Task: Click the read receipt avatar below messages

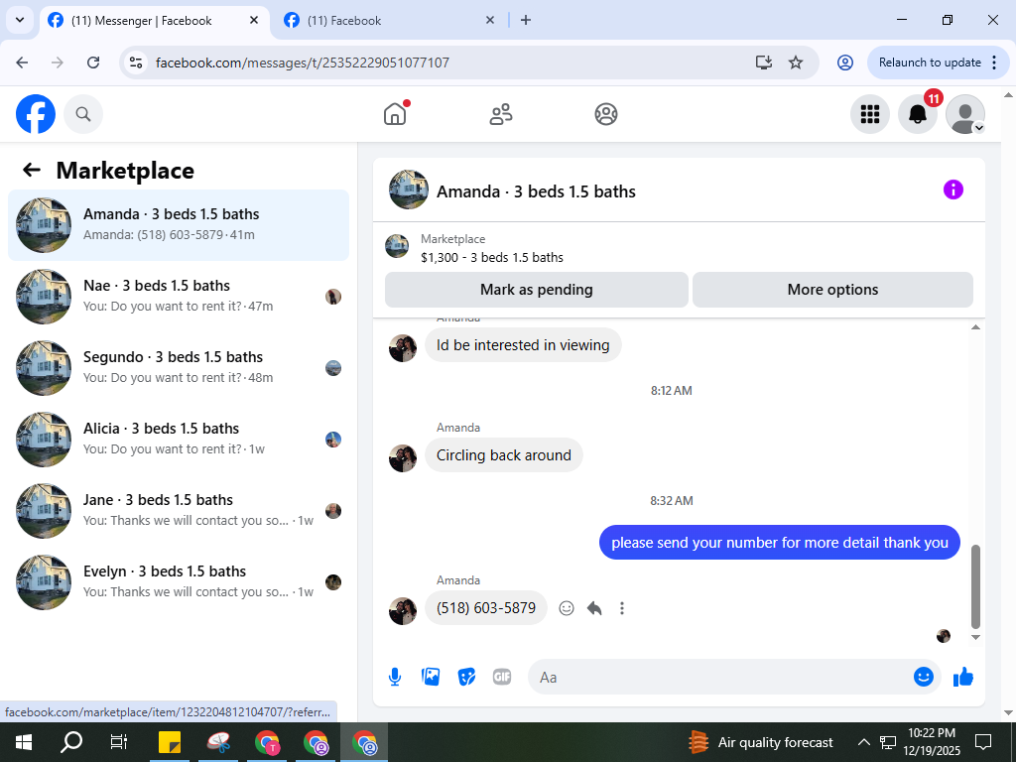Action: click(x=944, y=636)
